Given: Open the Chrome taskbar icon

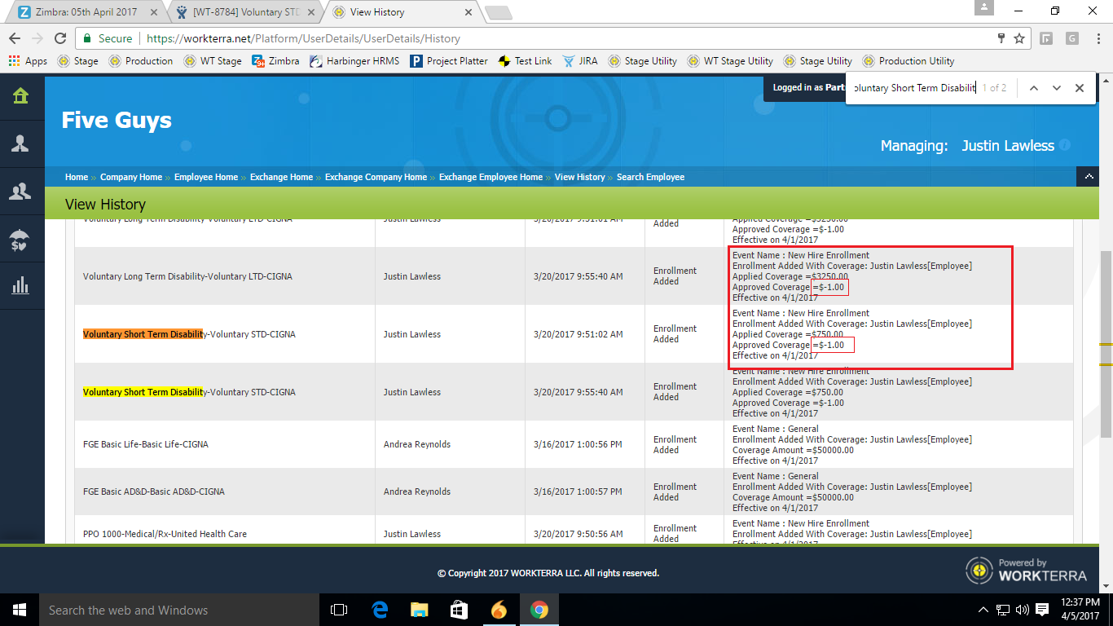Looking at the screenshot, I should point(539,610).
